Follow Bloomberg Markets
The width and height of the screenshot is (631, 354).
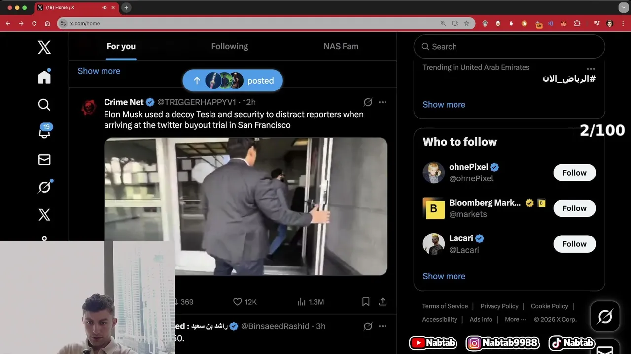(574, 208)
